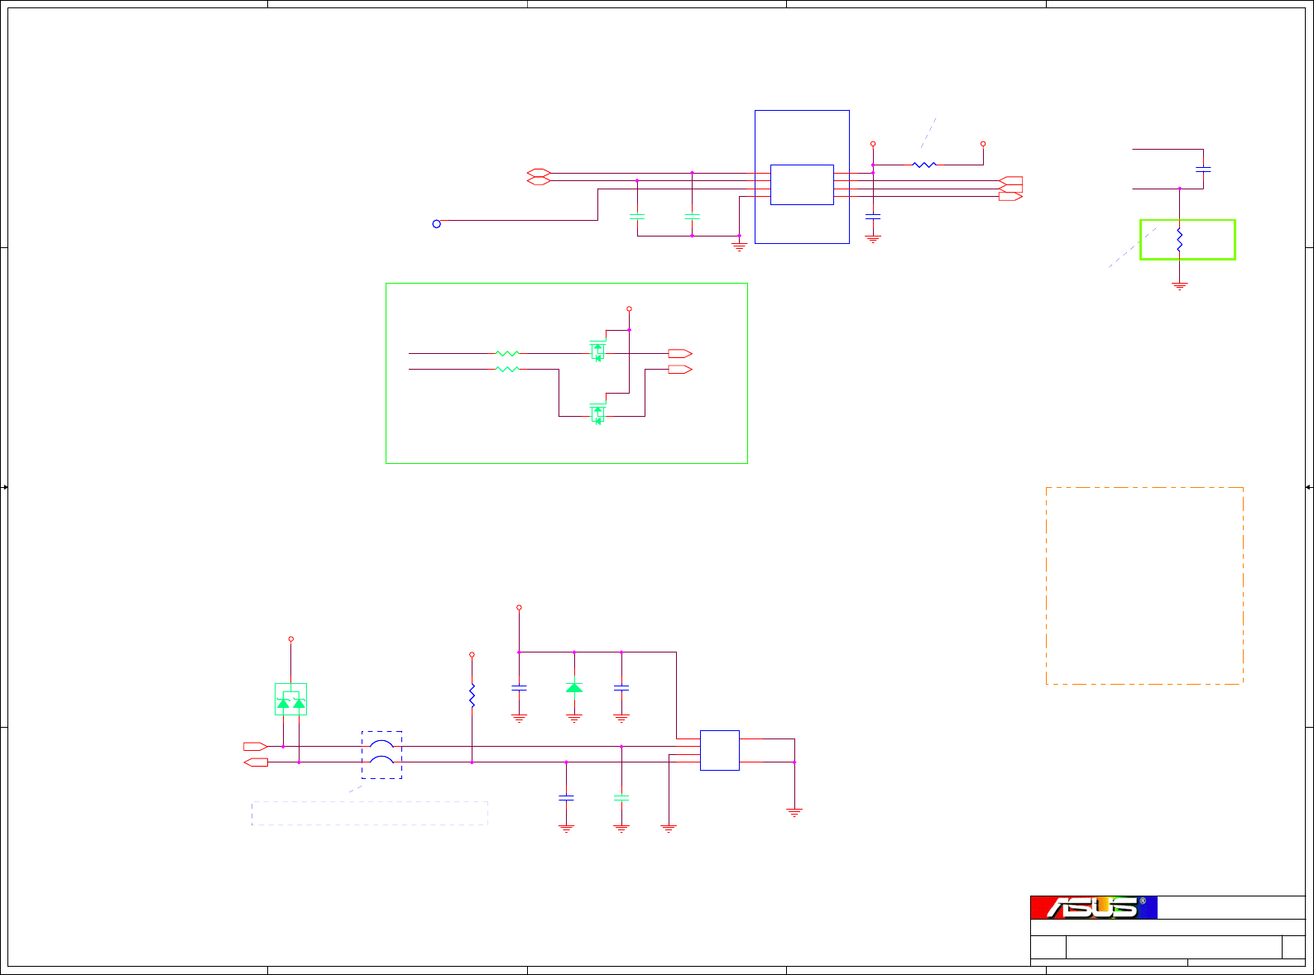The image size is (1314, 975).
Task: Select small blue connector rectangle at bottom
Action: [x=720, y=750]
